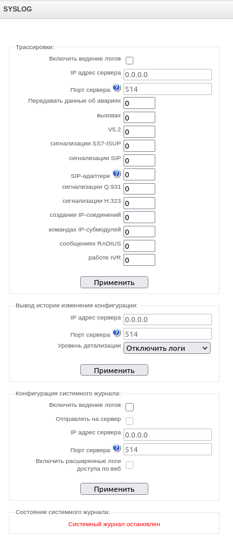Select the сигнализации SS7-ISUP level field
This screenshot has width=233, height=537.
pos(139,146)
